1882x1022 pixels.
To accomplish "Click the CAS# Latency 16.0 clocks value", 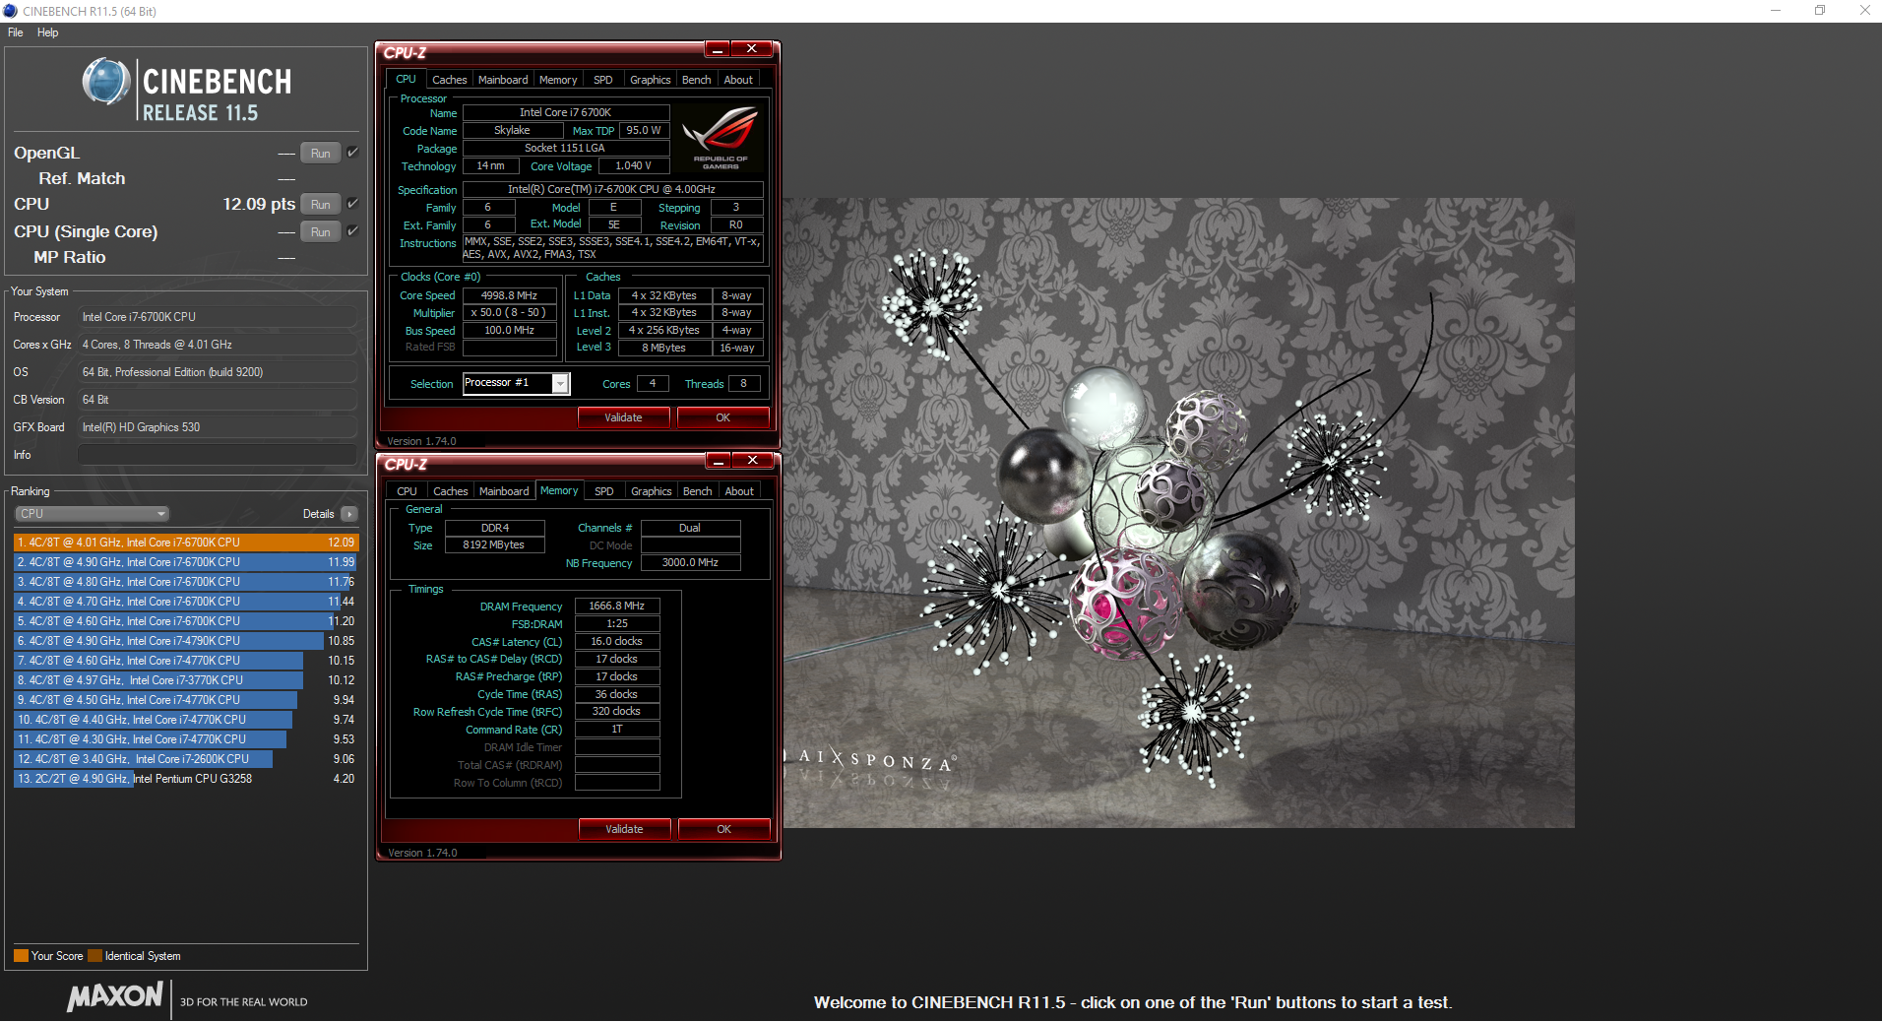I will click(x=616, y=642).
